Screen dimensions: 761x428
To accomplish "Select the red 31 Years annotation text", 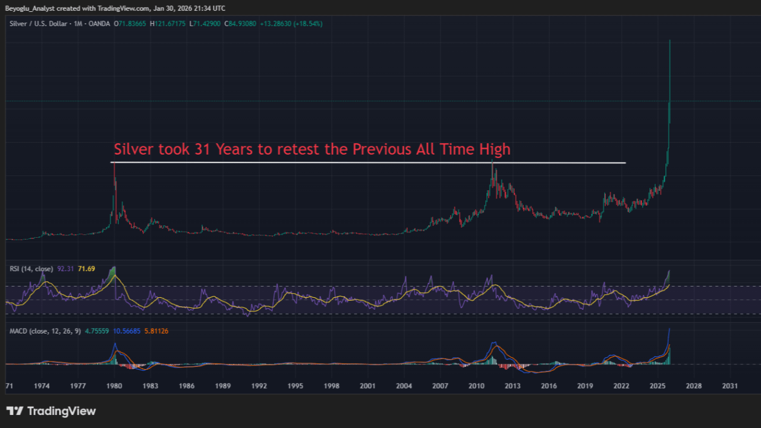I will pos(312,149).
